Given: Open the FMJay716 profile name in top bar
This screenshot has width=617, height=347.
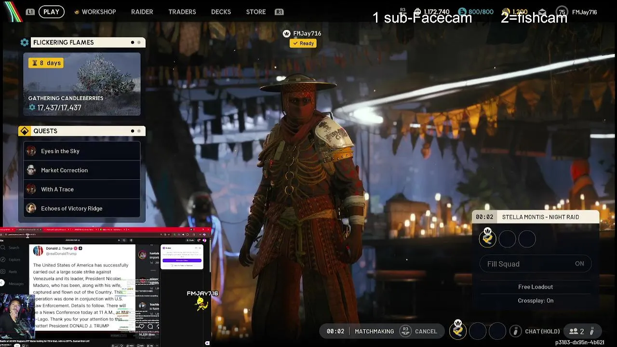Looking at the screenshot, I should tap(584, 12).
